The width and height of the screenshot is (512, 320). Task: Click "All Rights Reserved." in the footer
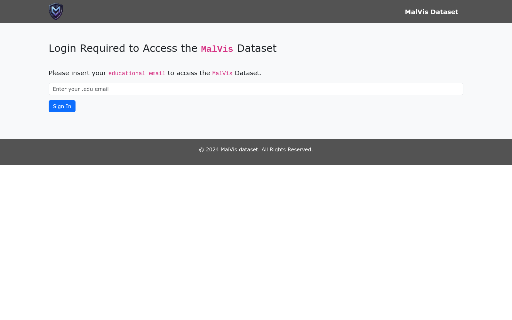click(287, 150)
